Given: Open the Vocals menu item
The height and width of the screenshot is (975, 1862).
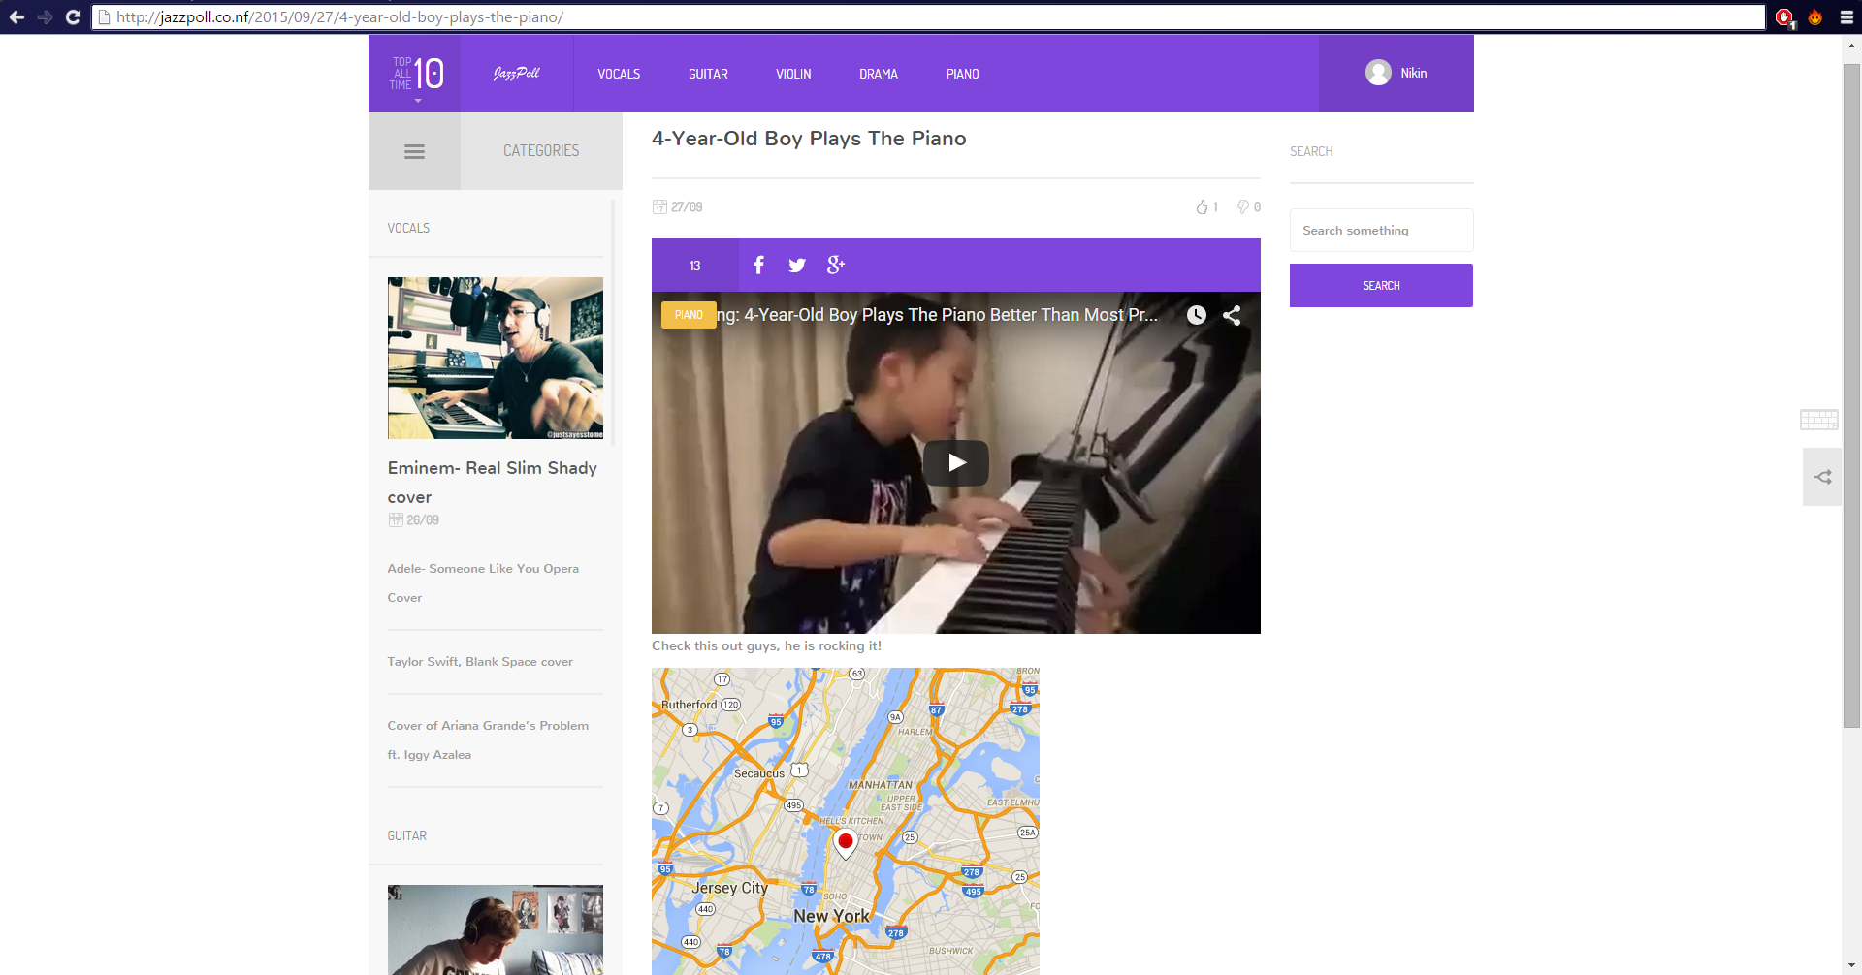Looking at the screenshot, I should [619, 74].
